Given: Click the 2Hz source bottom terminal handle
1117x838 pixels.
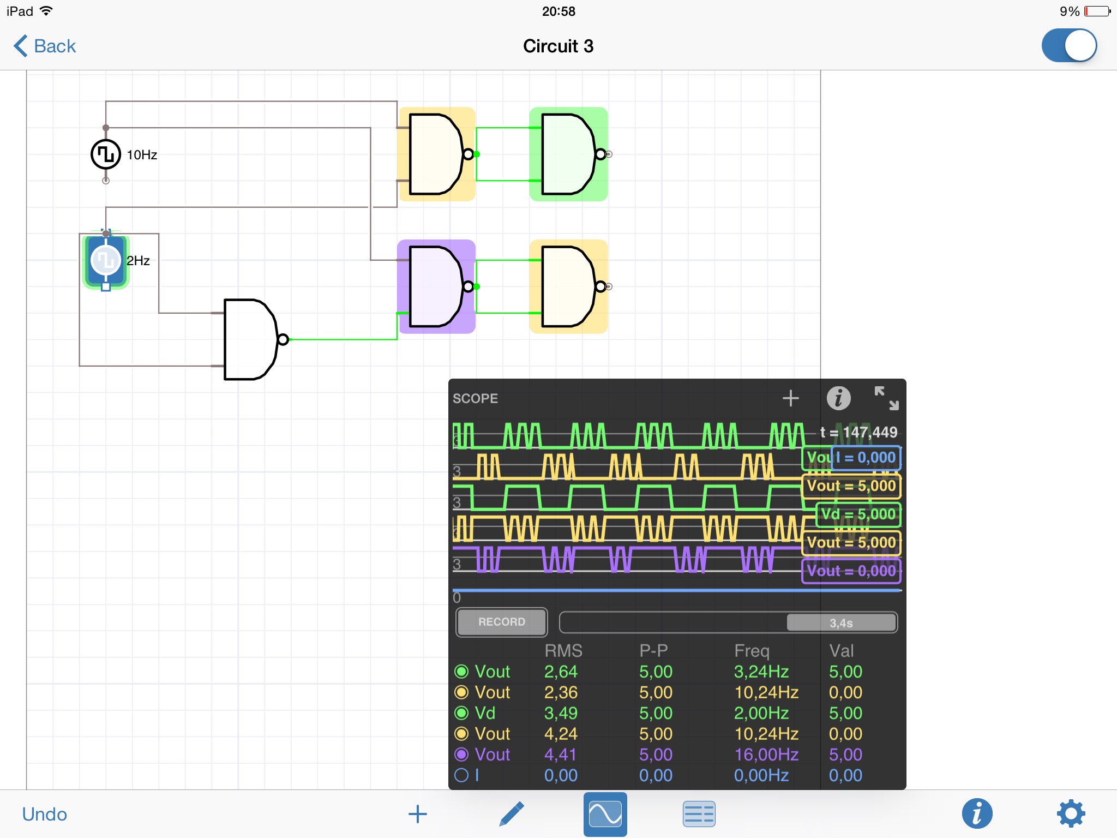Looking at the screenshot, I should pos(106,286).
